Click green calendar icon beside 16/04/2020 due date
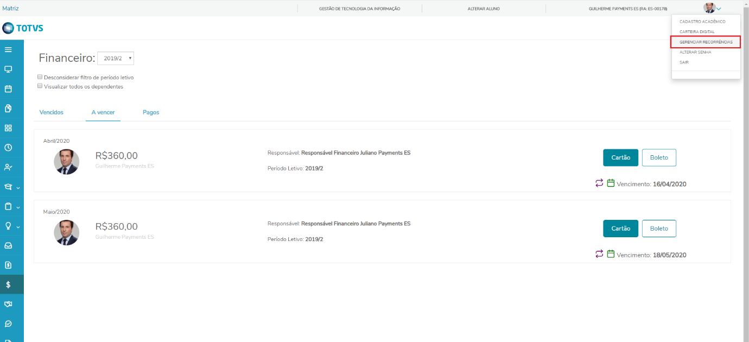This screenshot has width=749, height=342. point(611,183)
